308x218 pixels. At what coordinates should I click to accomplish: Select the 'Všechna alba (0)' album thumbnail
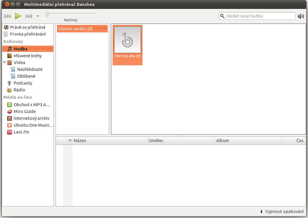(128, 45)
